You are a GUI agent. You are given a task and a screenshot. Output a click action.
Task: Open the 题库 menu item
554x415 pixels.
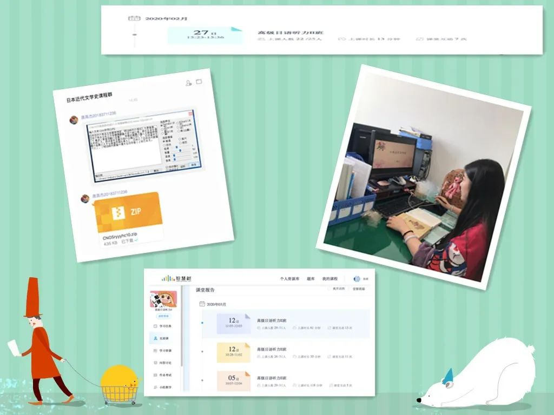point(312,279)
